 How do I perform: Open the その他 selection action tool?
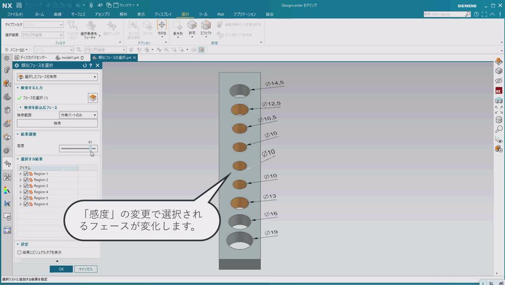[x=162, y=28]
